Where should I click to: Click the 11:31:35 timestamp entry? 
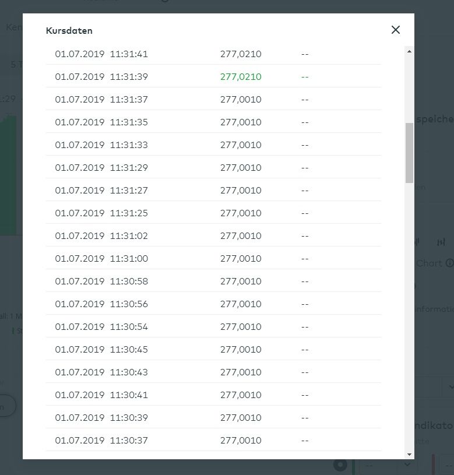click(101, 122)
